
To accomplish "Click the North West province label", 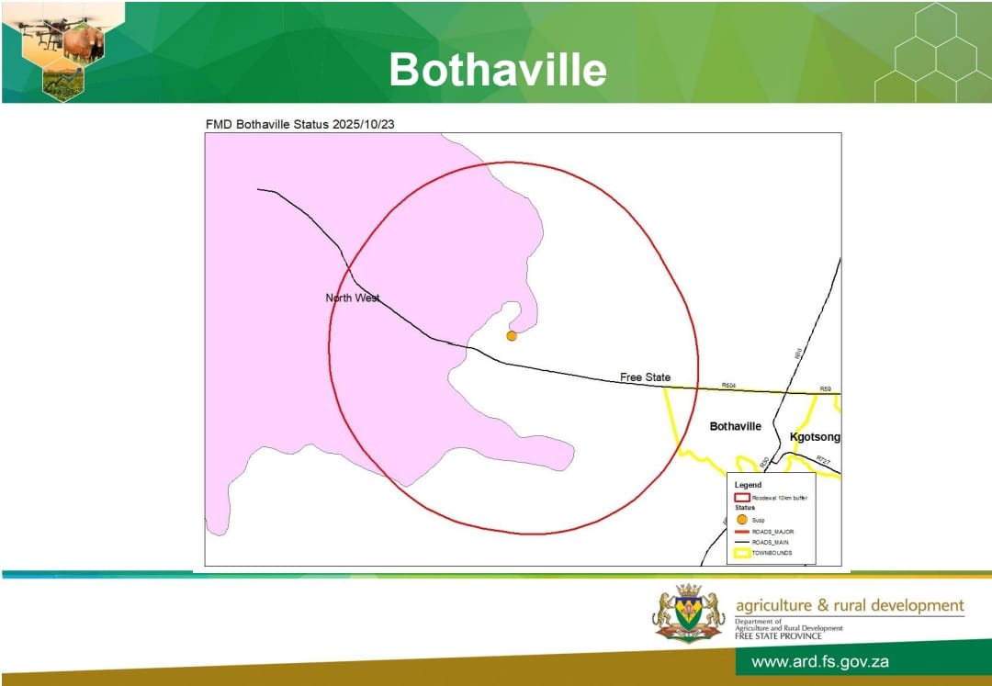I will tap(353, 298).
